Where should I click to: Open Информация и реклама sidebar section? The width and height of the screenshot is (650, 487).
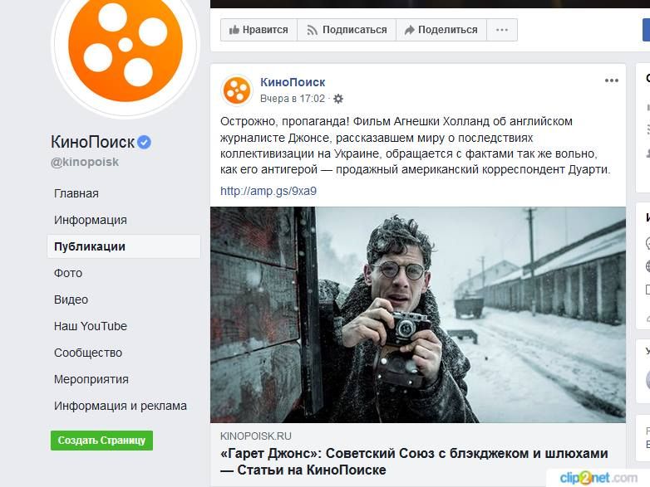click(x=121, y=406)
